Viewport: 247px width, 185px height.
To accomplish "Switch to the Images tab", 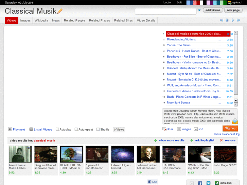I will [25, 20].
